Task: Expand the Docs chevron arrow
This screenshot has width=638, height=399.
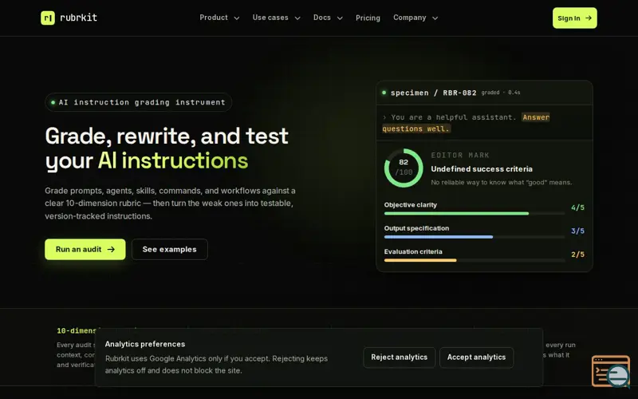Action: (x=340, y=18)
